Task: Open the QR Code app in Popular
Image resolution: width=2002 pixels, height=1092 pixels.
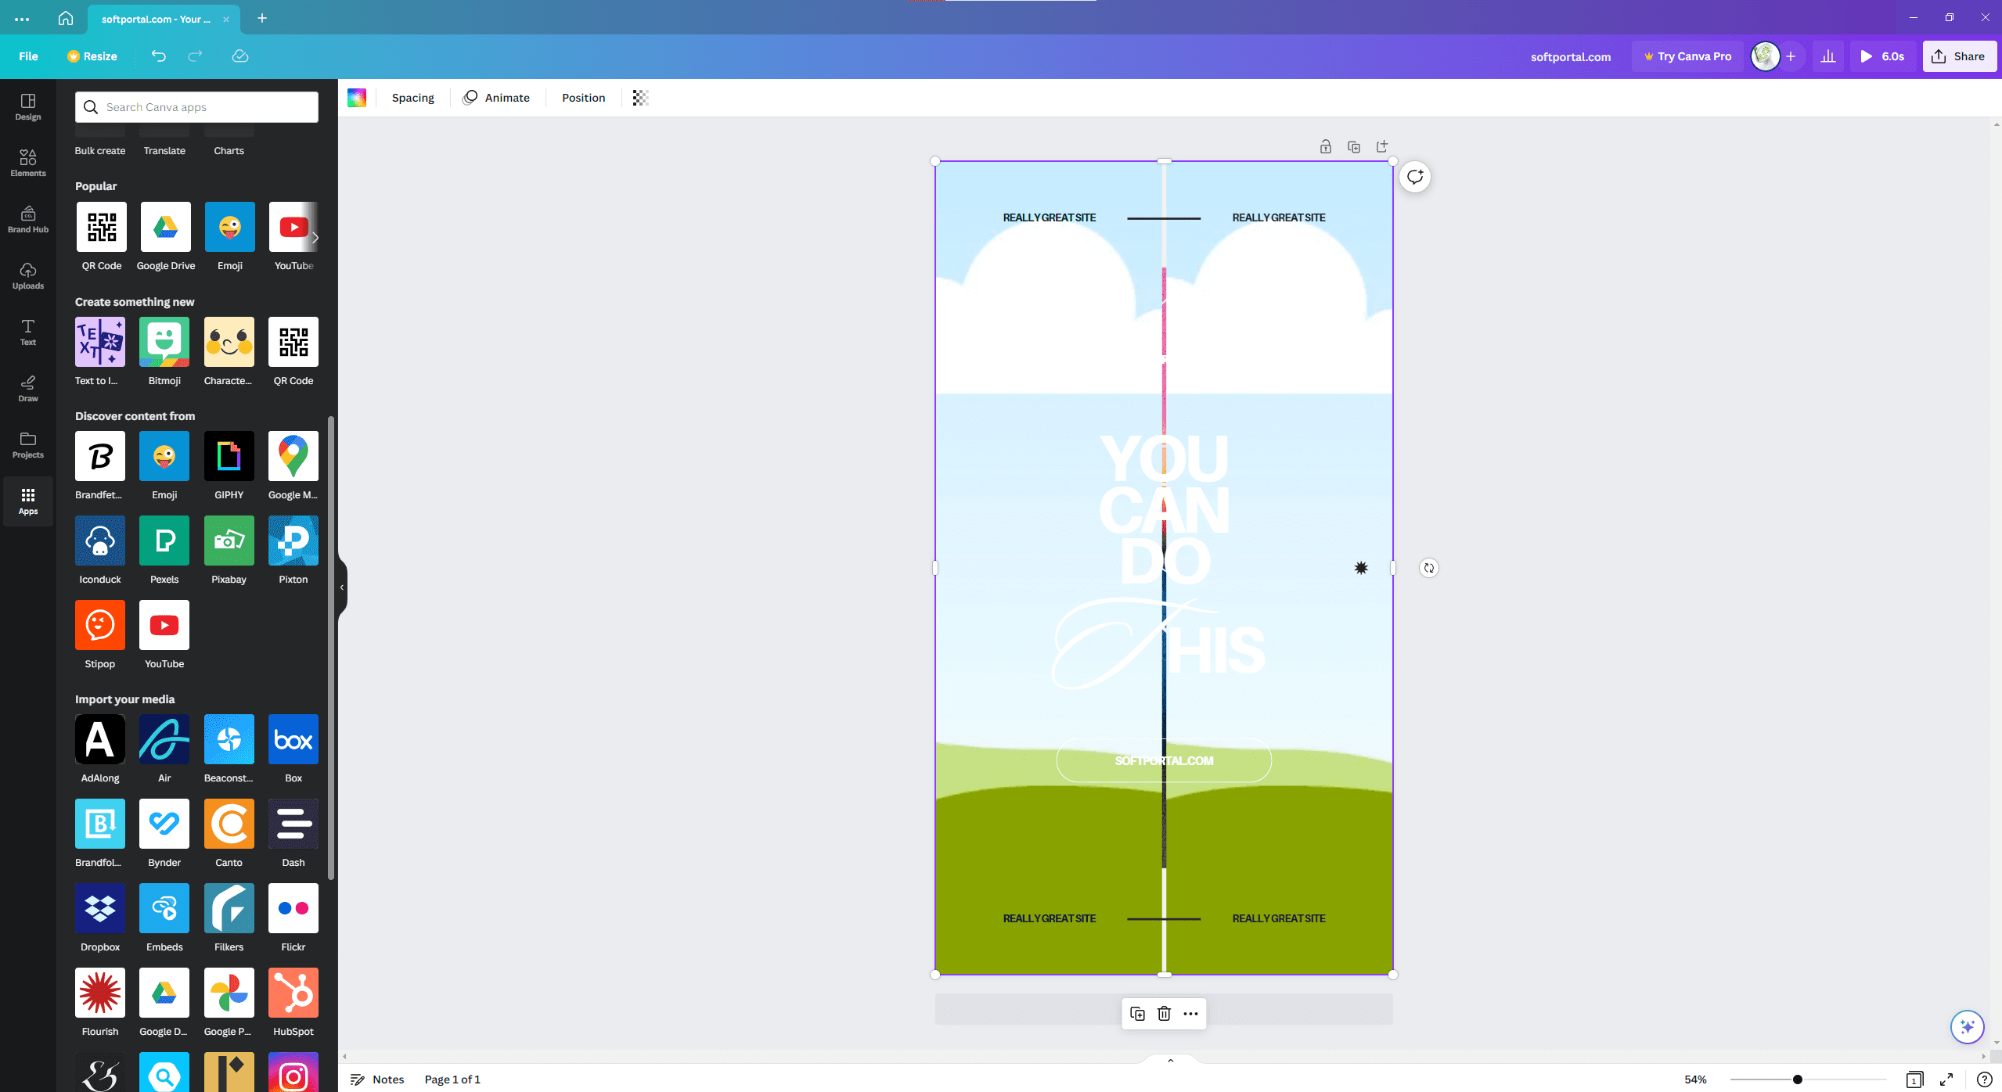Action: point(102,227)
